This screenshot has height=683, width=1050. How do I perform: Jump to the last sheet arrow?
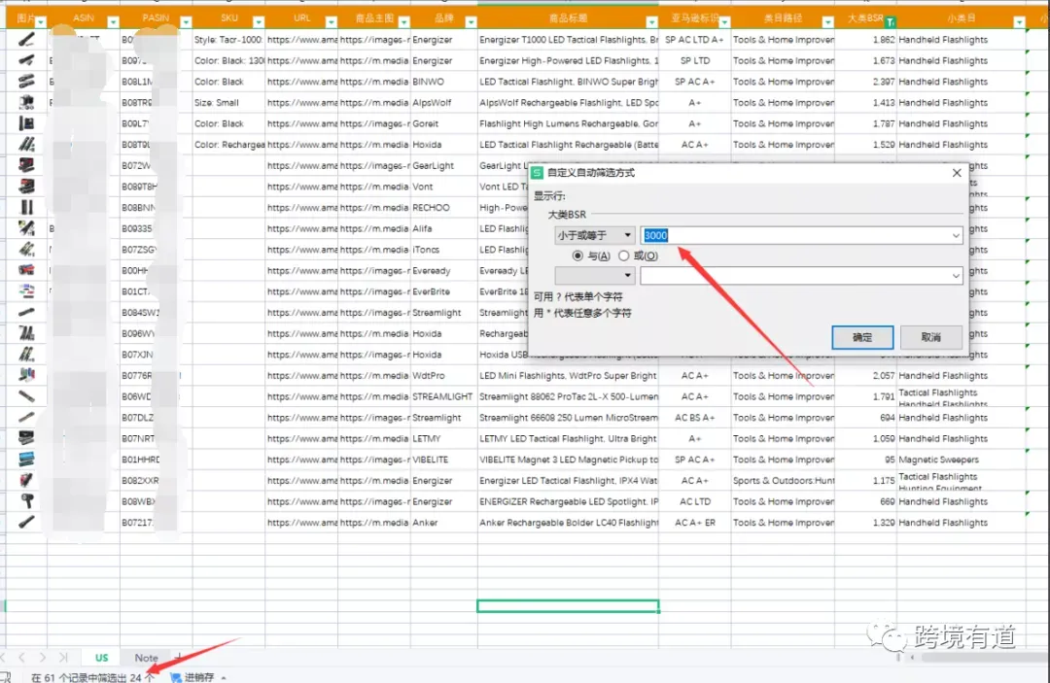point(63,658)
